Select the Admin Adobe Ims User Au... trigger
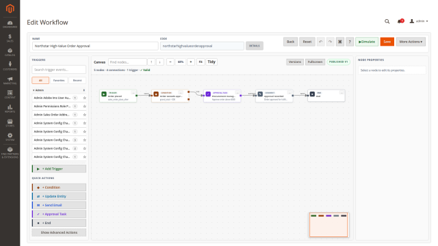This screenshot has height=246, width=438. [52, 98]
